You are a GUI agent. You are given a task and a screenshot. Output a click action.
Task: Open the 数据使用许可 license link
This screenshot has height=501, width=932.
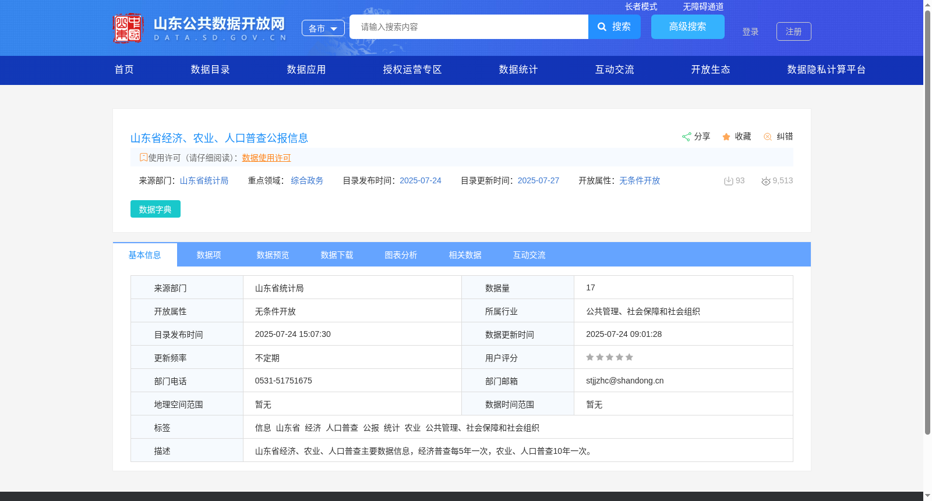tap(266, 158)
